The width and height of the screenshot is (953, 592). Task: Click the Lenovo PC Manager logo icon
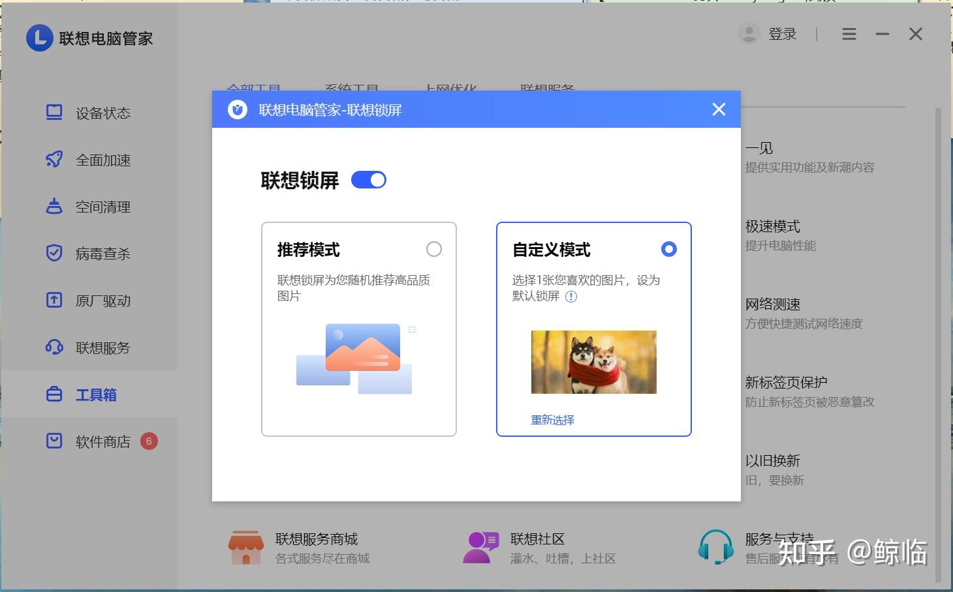point(39,38)
